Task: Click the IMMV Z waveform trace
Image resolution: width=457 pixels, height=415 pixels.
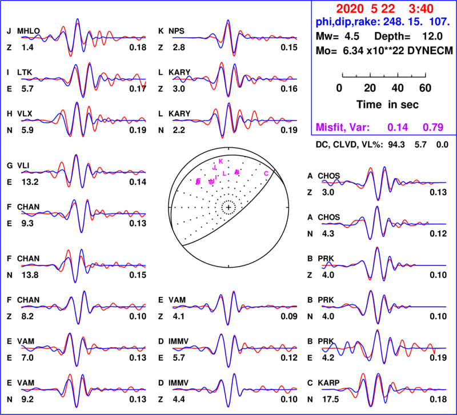Action: (x=235, y=389)
